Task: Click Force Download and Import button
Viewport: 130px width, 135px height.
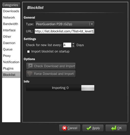Action: [x=51, y=74]
